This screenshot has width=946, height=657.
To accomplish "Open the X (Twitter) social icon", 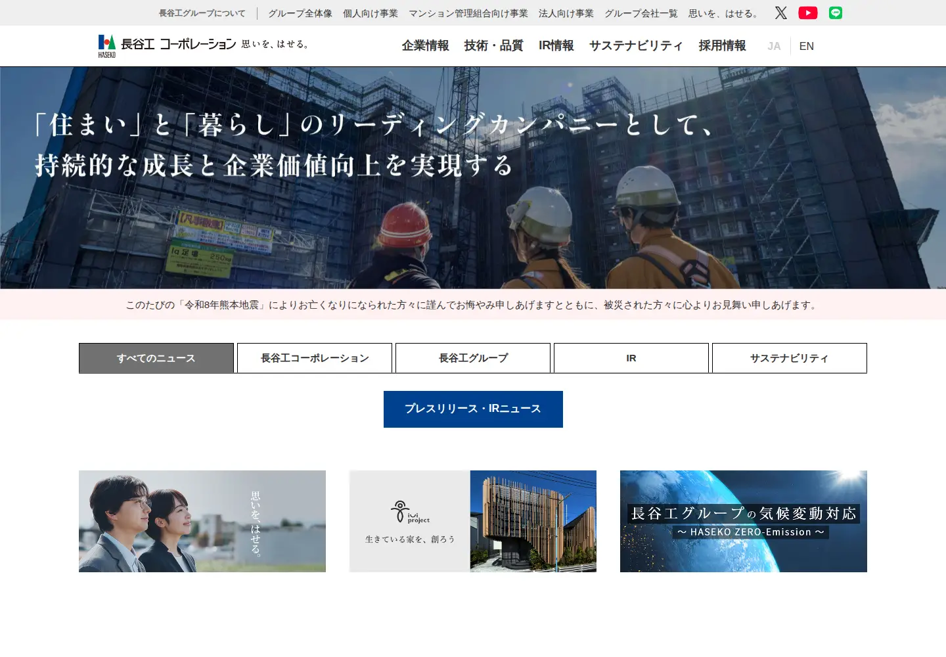I will 780,13.
